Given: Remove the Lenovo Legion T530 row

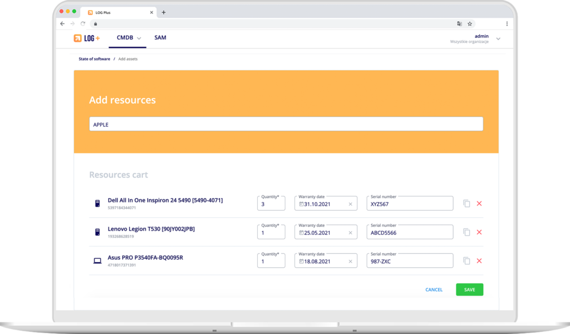Looking at the screenshot, I should tap(479, 232).
